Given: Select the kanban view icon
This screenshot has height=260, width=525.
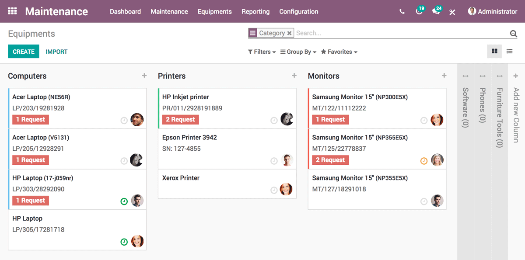Looking at the screenshot, I should pos(494,51).
